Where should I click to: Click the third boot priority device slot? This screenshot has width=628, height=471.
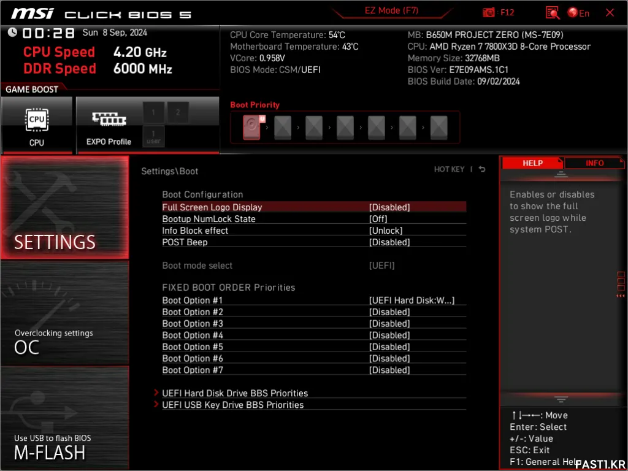314,128
